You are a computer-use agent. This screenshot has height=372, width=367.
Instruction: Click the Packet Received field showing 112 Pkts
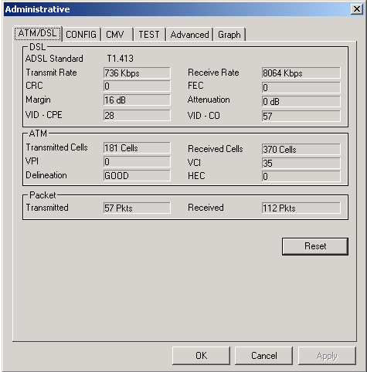301,208
